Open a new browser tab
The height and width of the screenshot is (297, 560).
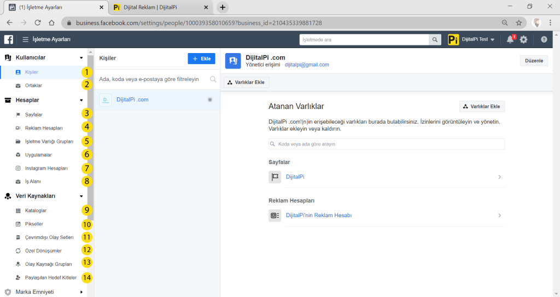point(223,7)
